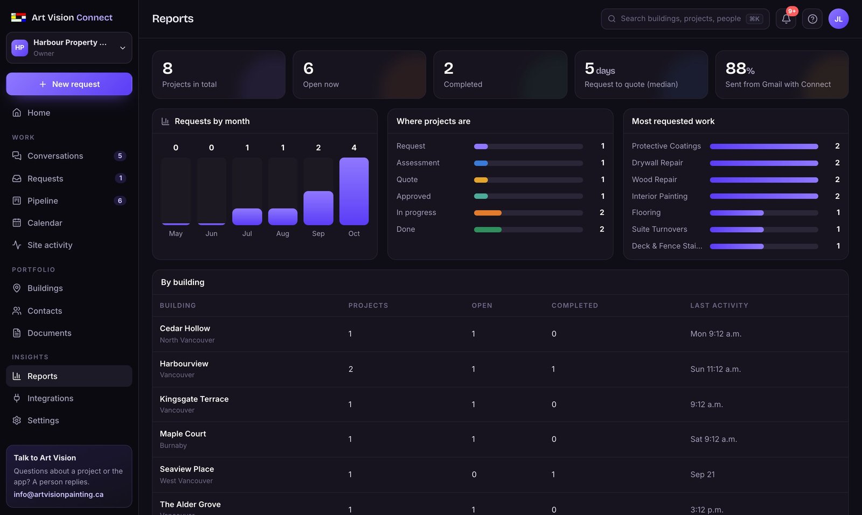The image size is (862, 515).
Task: Click the Conversations badge showing 5
Action: [x=120, y=156]
